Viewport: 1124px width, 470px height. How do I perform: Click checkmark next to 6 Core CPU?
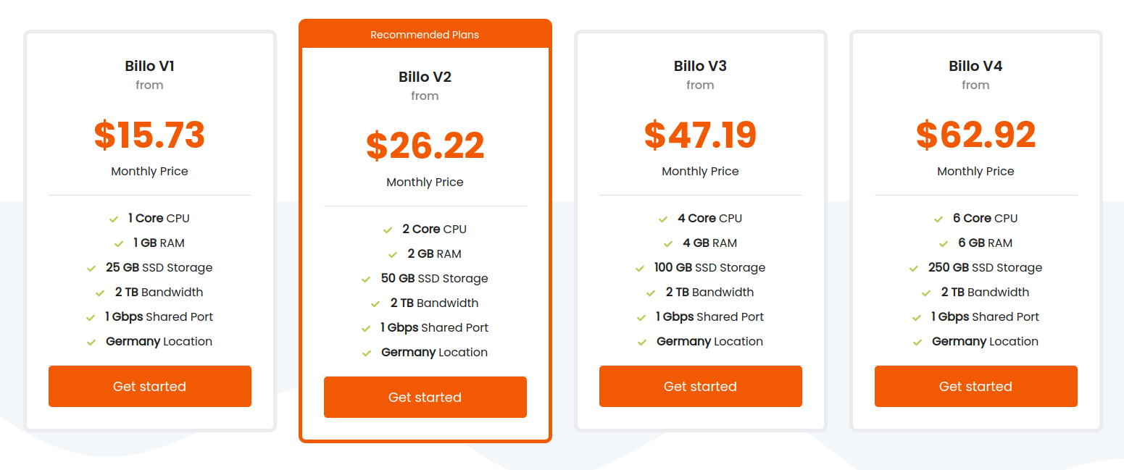coord(939,219)
